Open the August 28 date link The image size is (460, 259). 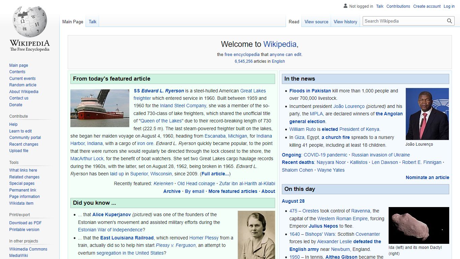293,201
